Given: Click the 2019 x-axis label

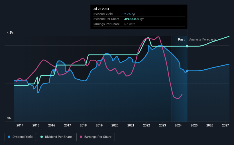Looking at the screenshot, I should pyautogui.click(x=99, y=125).
